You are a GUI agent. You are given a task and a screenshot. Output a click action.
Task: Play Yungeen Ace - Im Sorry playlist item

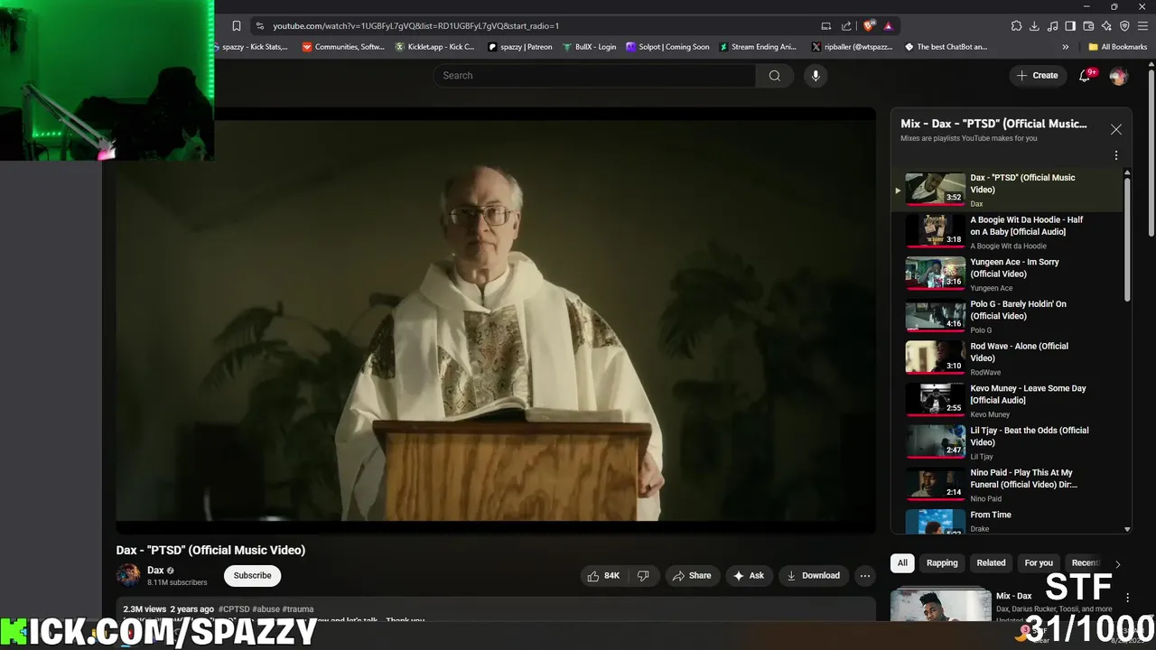(x=1007, y=274)
